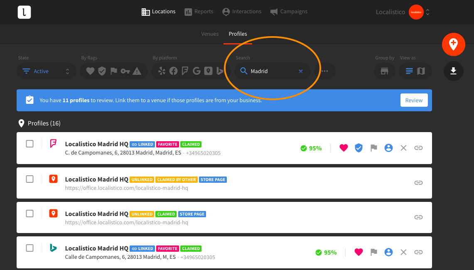This screenshot has height=270, width=474.
Task: Clear the Madrid search text
Action: tap(300, 71)
